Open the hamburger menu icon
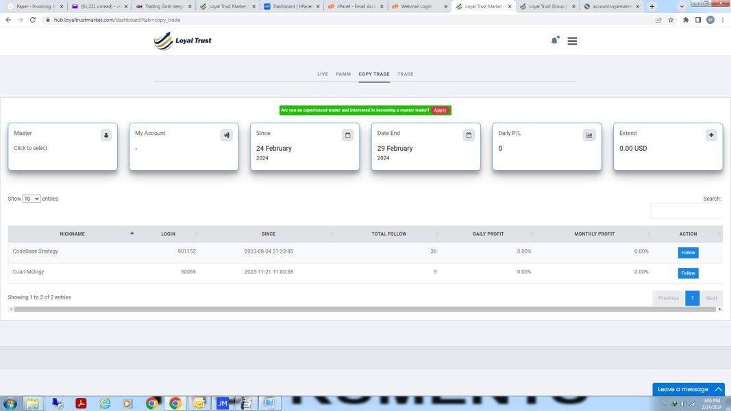The height and width of the screenshot is (411, 731). click(x=572, y=41)
